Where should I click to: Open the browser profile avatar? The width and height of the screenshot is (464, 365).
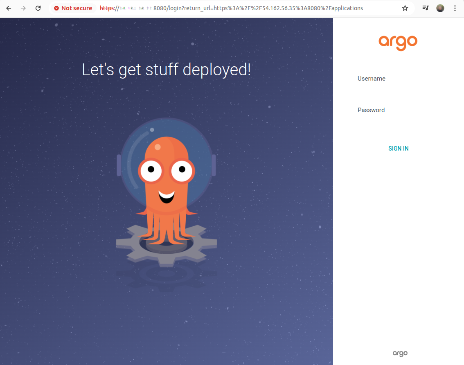tap(440, 8)
